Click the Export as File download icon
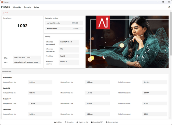 (77, 122)
